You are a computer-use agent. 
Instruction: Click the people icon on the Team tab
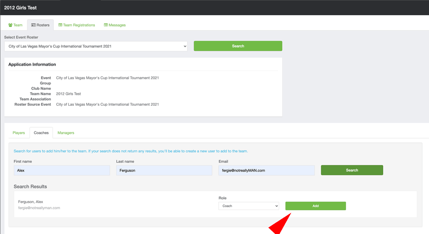(10, 25)
